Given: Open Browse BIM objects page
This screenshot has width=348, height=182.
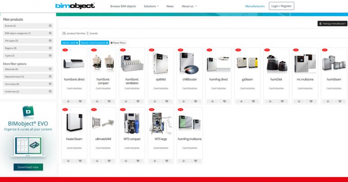Looking at the screenshot, I should pyautogui.click(x=123, y=6).
